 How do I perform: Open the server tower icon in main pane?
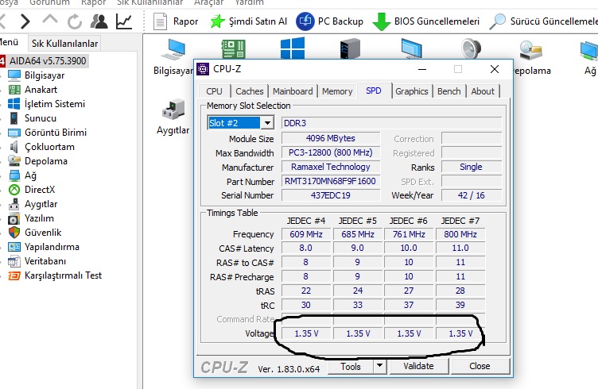pyautogui.click(x=350, y=48)
